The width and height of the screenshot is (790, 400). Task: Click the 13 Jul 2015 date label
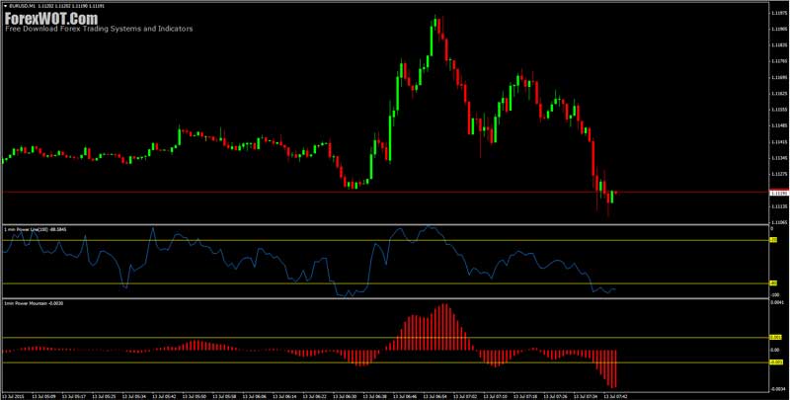[11, 396]
